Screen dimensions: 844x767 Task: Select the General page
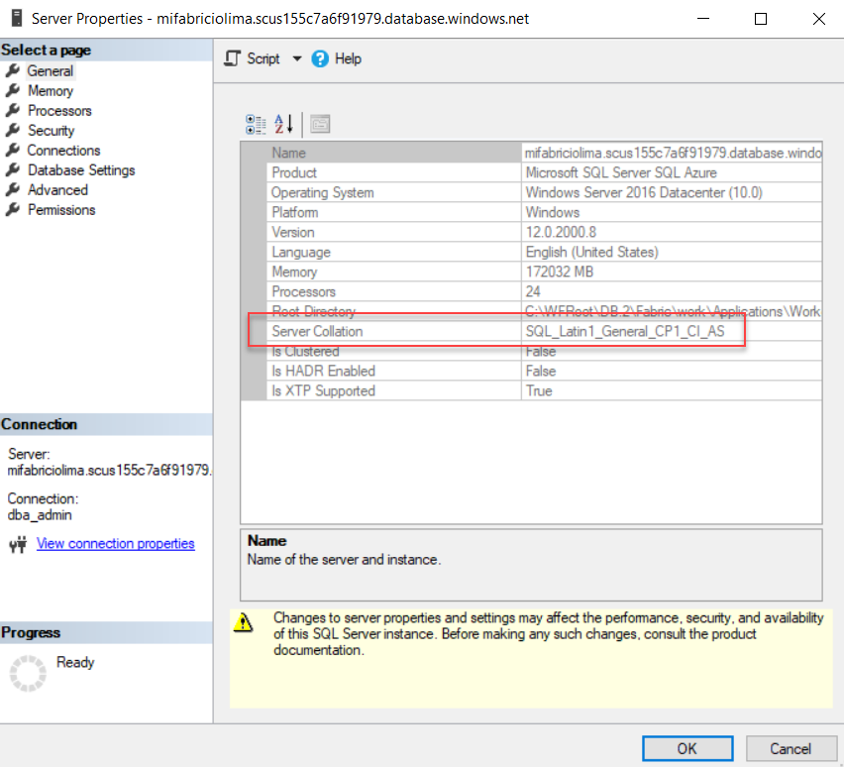50,71
